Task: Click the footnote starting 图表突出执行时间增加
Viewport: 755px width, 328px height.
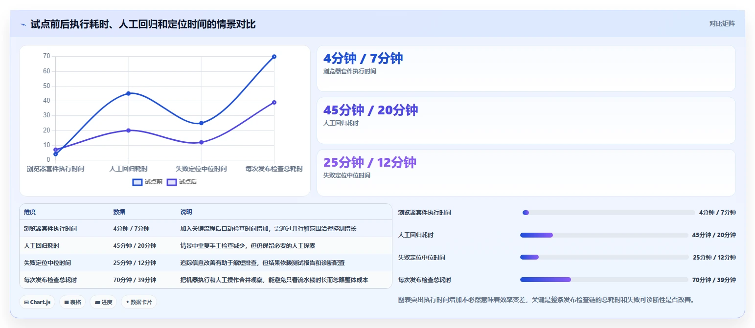Action: 546,300
